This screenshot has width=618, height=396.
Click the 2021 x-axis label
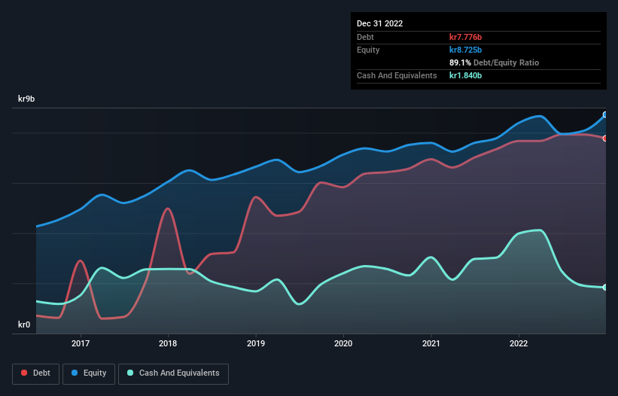tap(431, 343)
